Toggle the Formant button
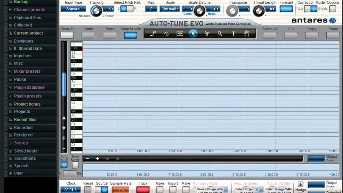This screenshot has height=193, width=343. [x=286, y=9]
